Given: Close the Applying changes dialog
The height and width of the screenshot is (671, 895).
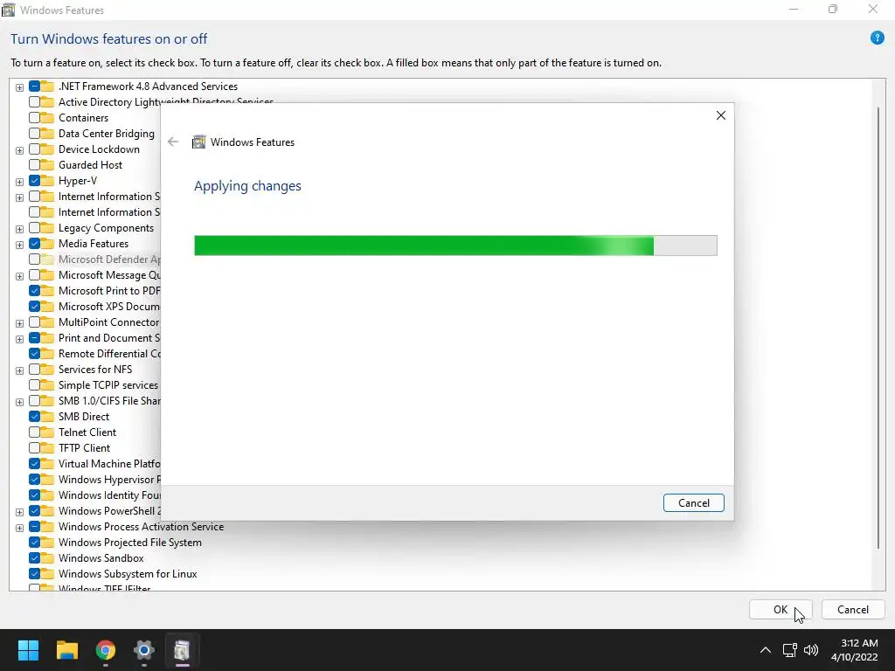Looking at the screenshot, I should [x=720, y=115].
